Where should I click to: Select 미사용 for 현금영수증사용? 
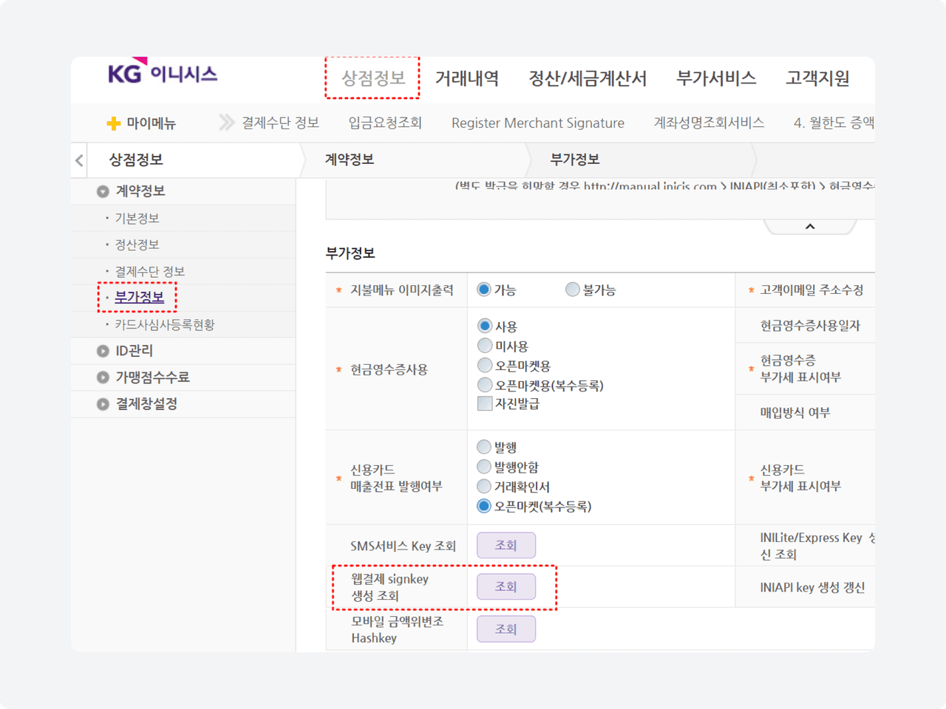pyautogui.click(x=485, y=346)
